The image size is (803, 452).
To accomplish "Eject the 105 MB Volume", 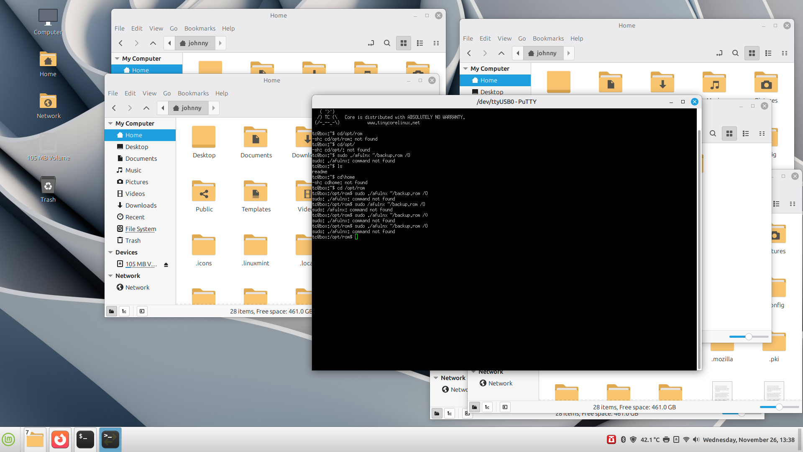I will 166,264.
